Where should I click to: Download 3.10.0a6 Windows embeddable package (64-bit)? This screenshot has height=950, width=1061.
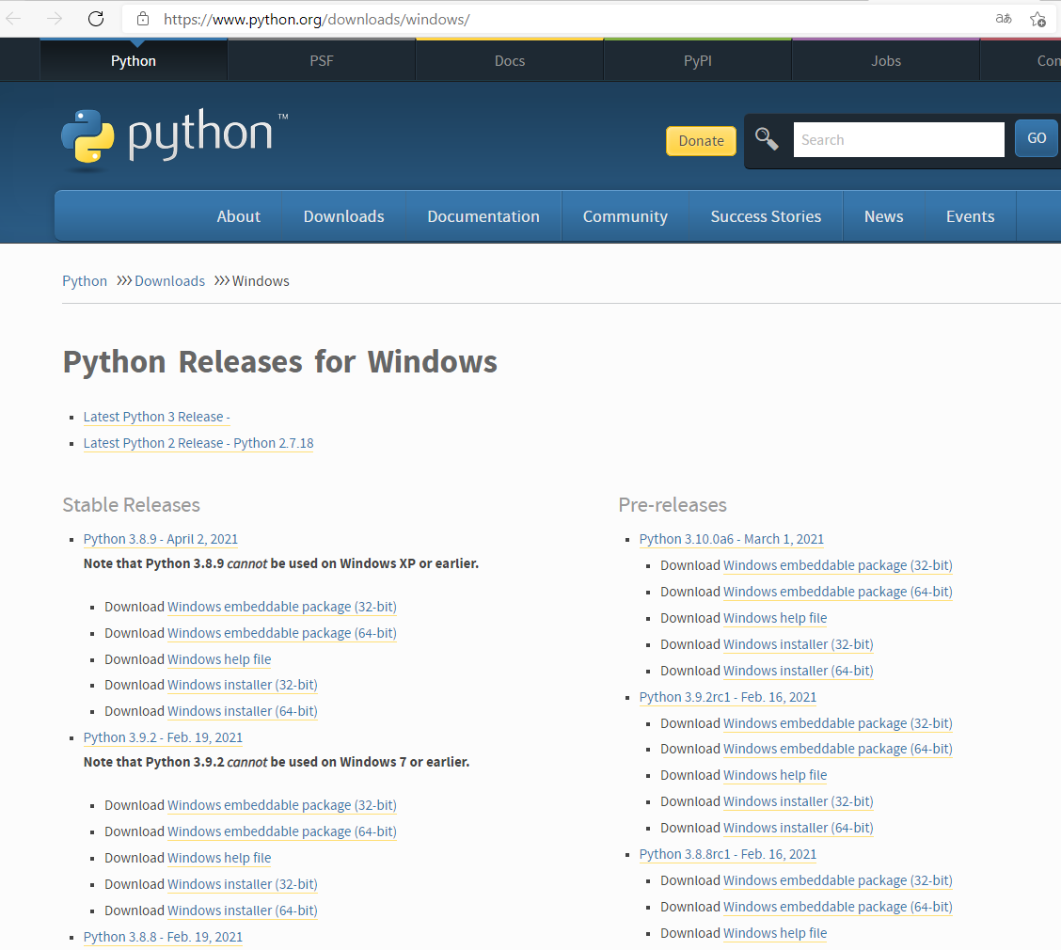click(838, 592)
